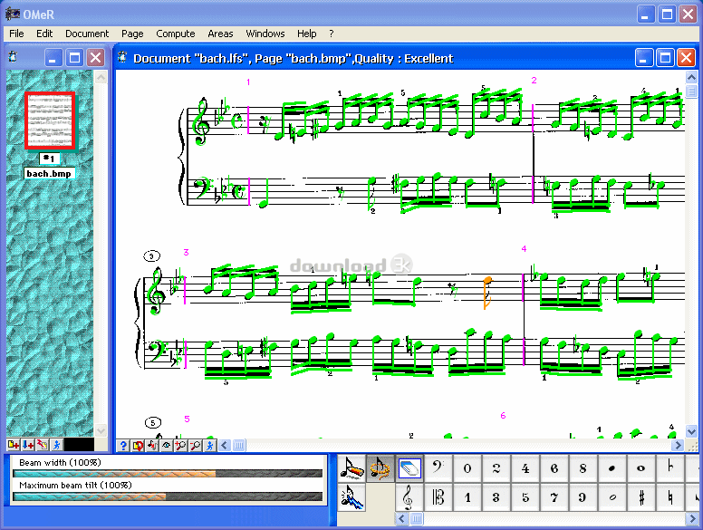Select digit 1 in symbol palette
703x530 pixels.
(467, 497)
